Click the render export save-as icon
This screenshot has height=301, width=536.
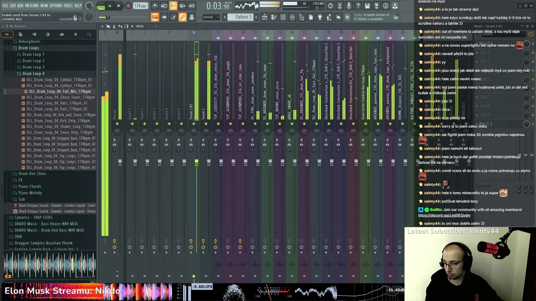tap(376, 6)
